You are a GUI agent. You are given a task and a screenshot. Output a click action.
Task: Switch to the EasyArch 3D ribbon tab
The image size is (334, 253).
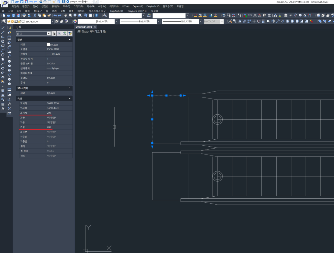coord(117,11)
